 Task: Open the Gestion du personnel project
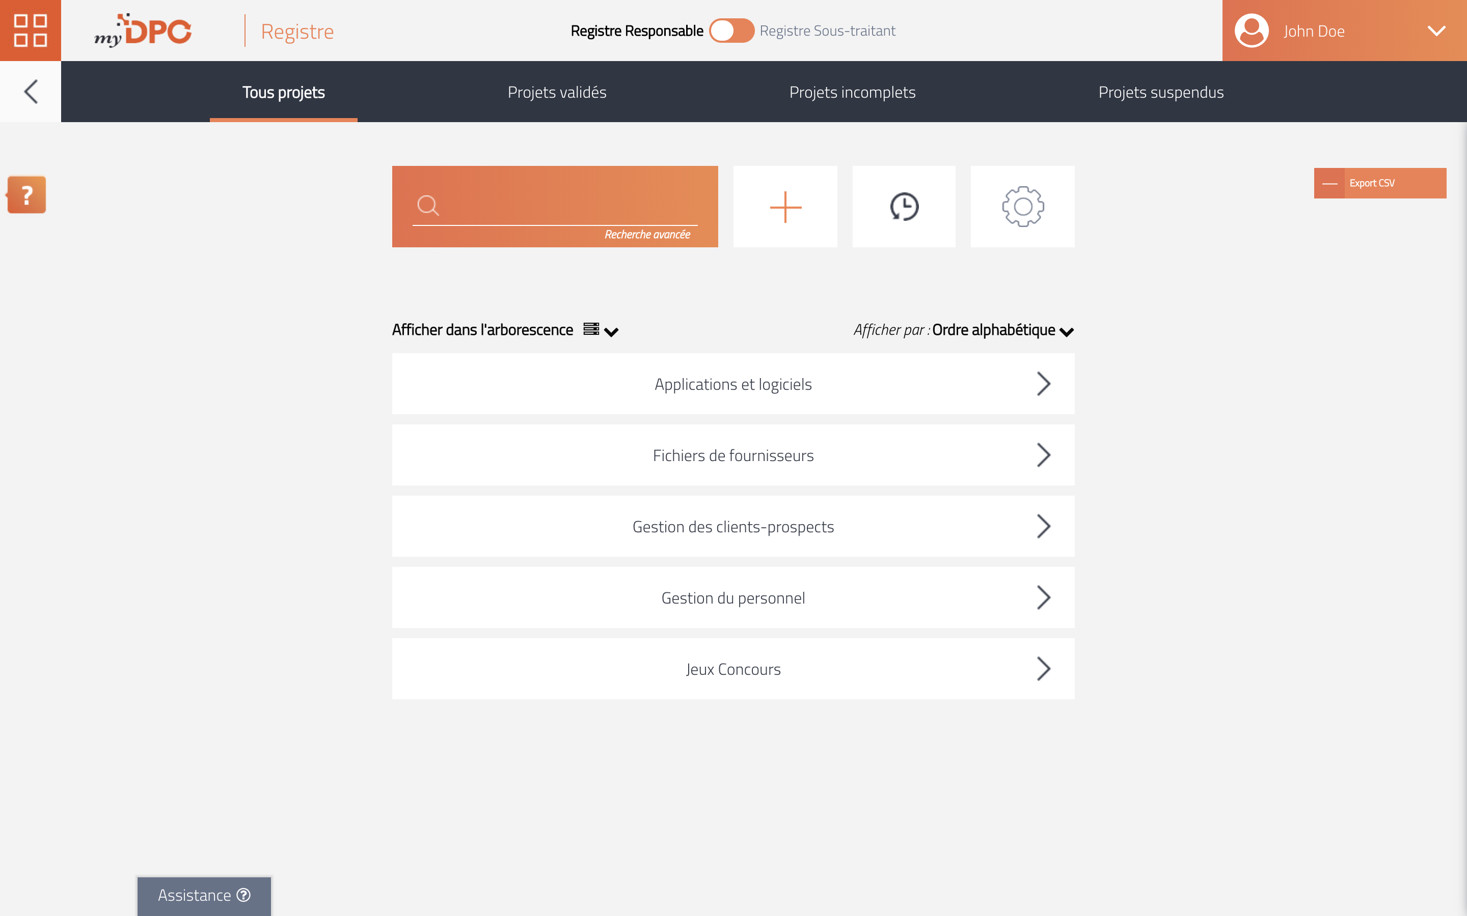pos(733,597)
